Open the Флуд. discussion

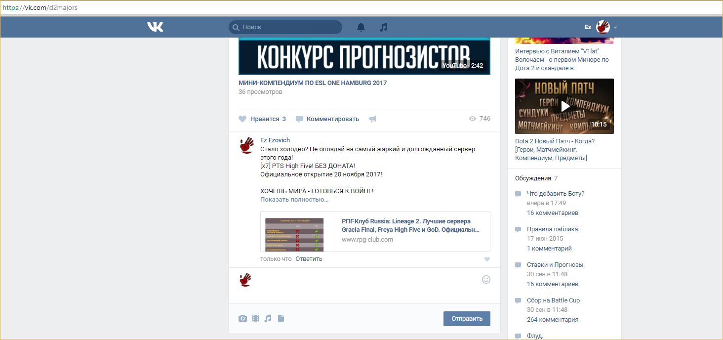(535, 336)
